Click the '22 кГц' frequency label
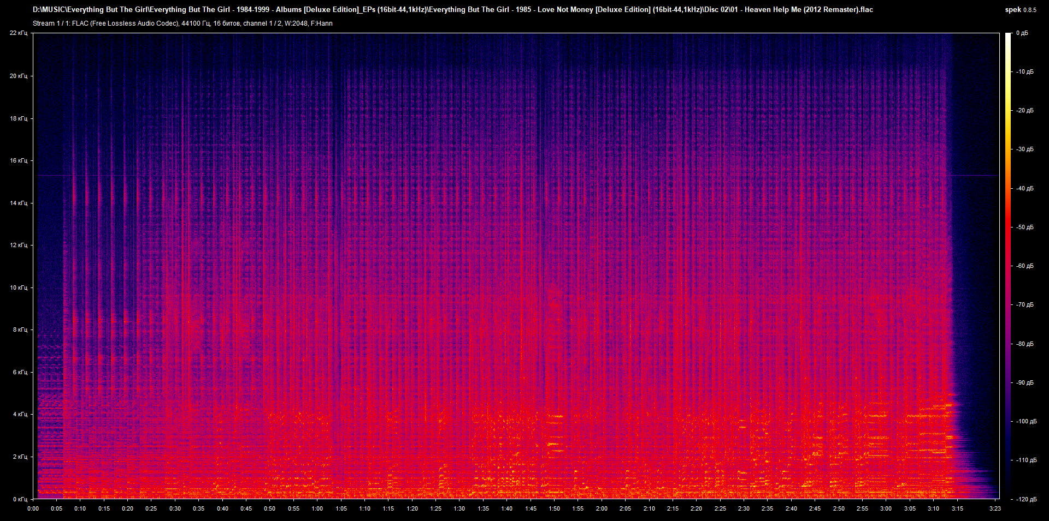 tap(18, 33)
